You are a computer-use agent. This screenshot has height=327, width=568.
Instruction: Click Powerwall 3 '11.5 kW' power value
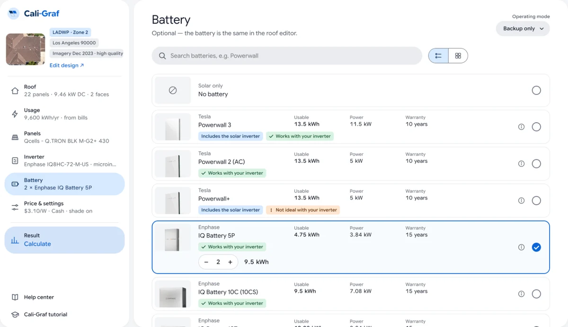(x=361, y=124)
